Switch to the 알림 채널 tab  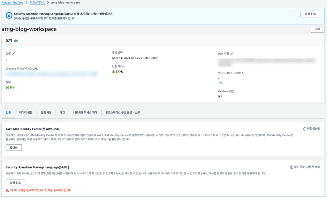click(x=46, y=112)
